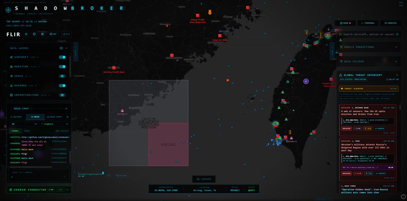Collapse the Global Threat Intercept panel
Viewport: 407px width, 201px height.
click(397, 75)
